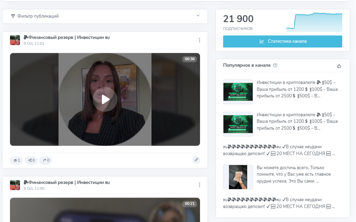Play the 00:36 round video
Viewport: 356px width, 222px height.
[105, 99]
